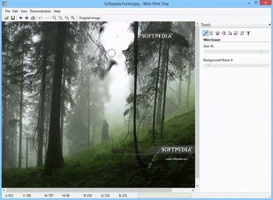Open the File menu
This screenshot has width=273, height=200.
(x=7, y=11)
